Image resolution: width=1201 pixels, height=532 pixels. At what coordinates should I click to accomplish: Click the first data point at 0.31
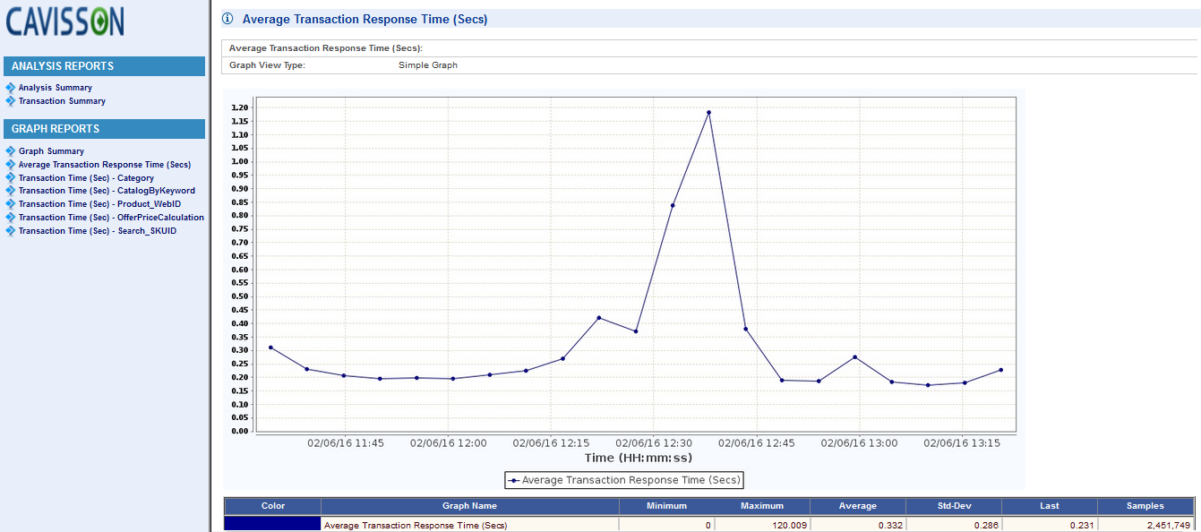coord(270,348)
